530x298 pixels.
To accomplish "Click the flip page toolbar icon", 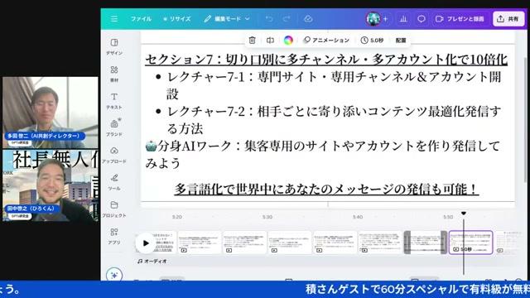I will tap(270, 41).
